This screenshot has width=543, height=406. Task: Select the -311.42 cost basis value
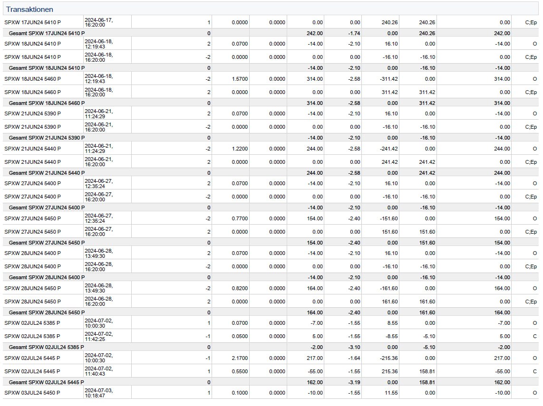click(x=388, y=79)
